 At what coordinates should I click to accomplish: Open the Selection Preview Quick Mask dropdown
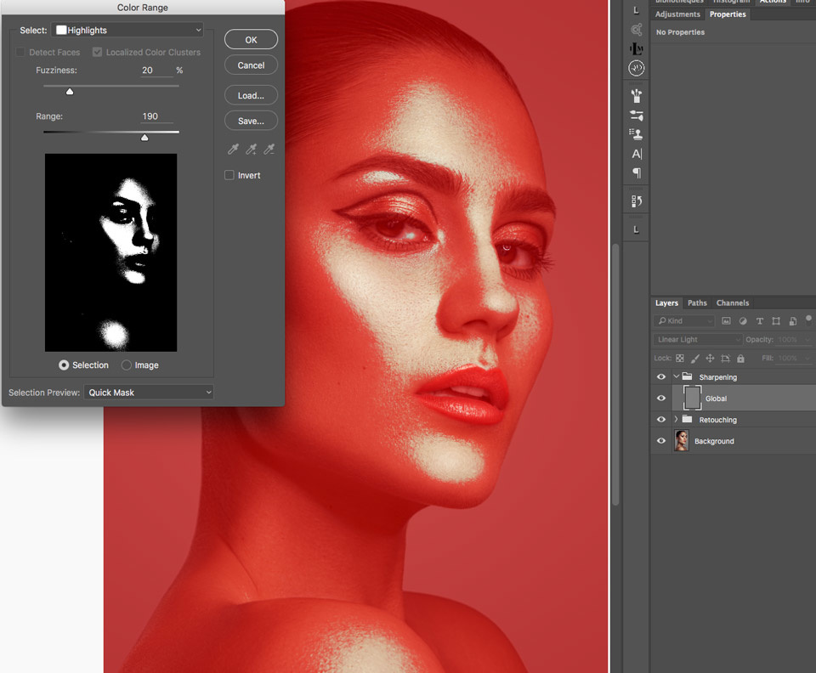point(149,392)
